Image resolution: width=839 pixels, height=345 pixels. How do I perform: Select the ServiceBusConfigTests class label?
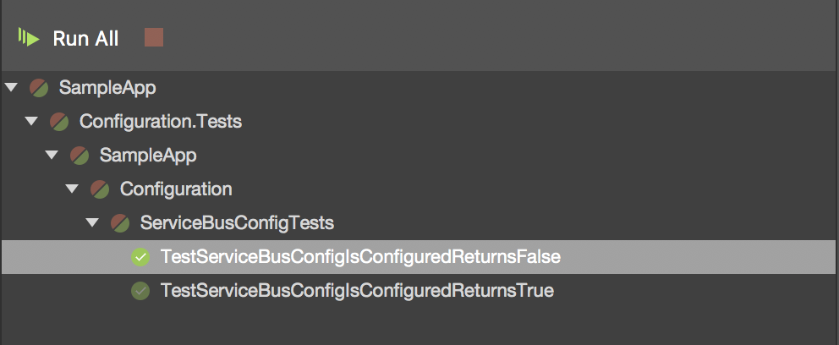click(x=237, y=223)
